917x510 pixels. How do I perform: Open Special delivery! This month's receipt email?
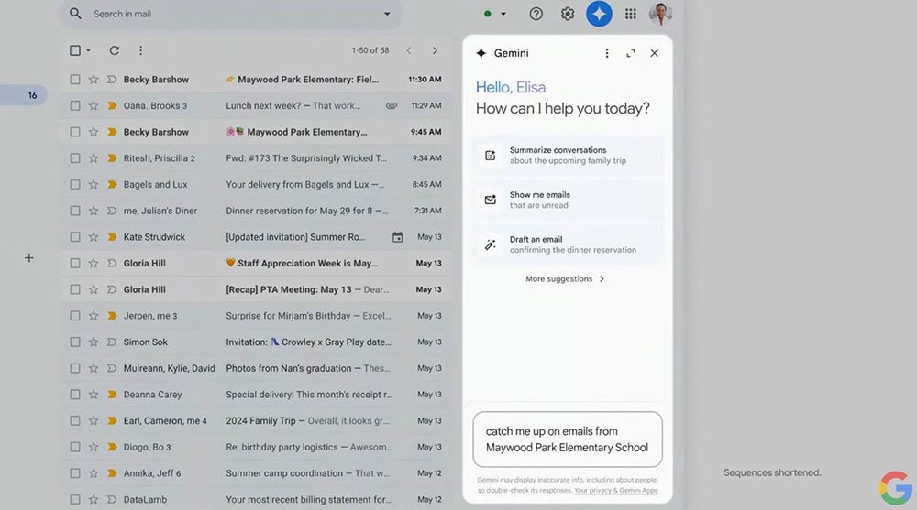256,395
